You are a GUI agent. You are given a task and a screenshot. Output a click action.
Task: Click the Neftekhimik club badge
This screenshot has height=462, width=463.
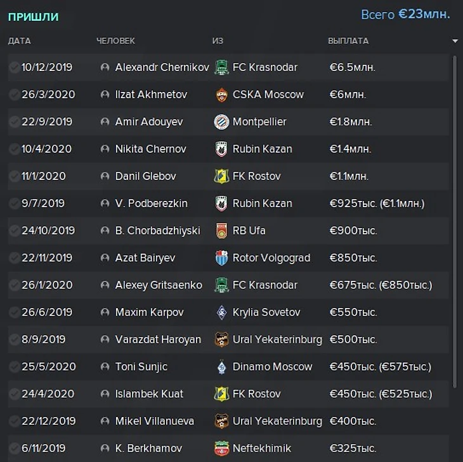tap(221, 449)
